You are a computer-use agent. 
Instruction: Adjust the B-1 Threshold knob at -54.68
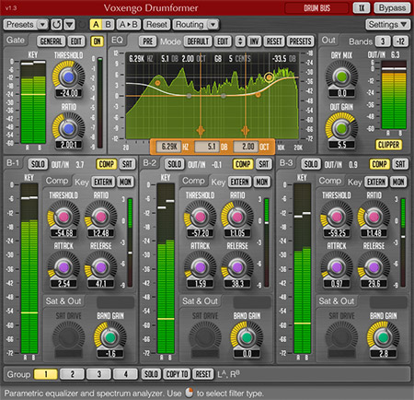coord(63,218)
